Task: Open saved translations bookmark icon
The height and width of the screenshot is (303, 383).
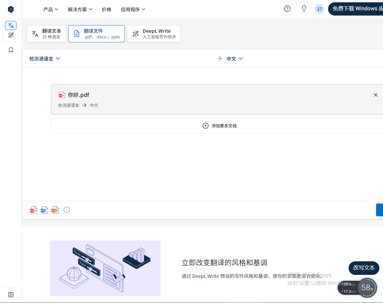Action: [11, 50]
